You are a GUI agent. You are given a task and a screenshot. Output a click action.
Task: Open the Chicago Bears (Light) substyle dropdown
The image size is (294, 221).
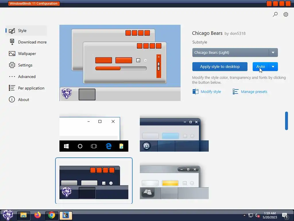click(x=235, y=53)
